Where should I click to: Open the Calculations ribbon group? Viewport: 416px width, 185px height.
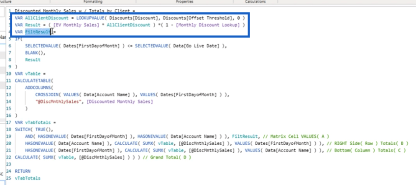pyautogui.click(x=255, y=1)
